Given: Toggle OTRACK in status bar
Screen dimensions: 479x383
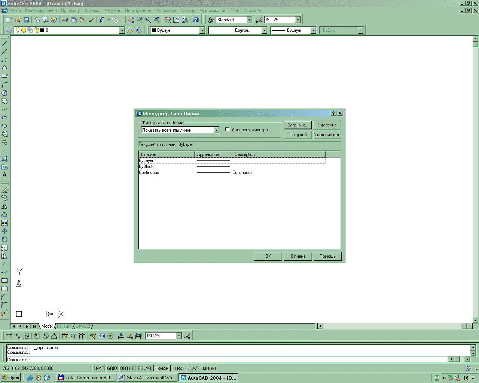Looking at the screenshot, I should coord(180,368).
